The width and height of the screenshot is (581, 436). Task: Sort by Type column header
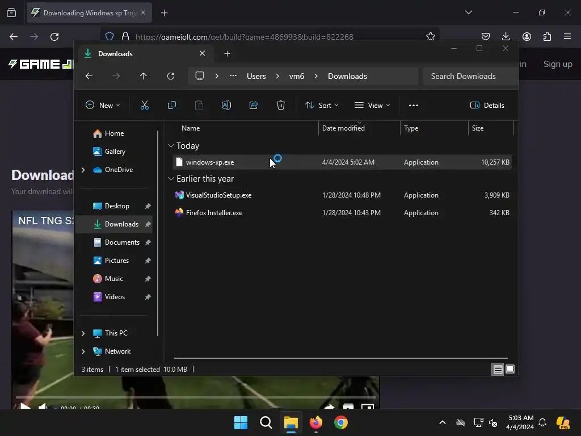click(411, 128)
